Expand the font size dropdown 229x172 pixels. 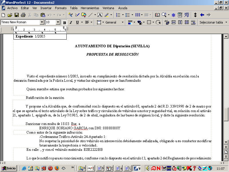point(57,22)
